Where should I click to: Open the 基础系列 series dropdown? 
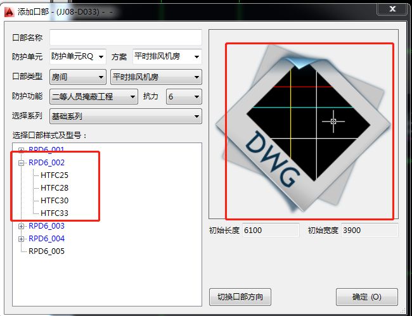pyautogui.click(x=126, y=117)
